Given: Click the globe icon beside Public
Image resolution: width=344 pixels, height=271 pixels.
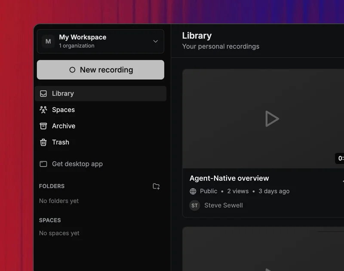Looking at the screenshot, I should pos(193,192).
